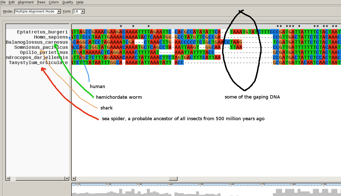Select sequence Somniosus_pacificus
Image resolution: width=341 pixels, height=196 pixels.
coord(41,47)
